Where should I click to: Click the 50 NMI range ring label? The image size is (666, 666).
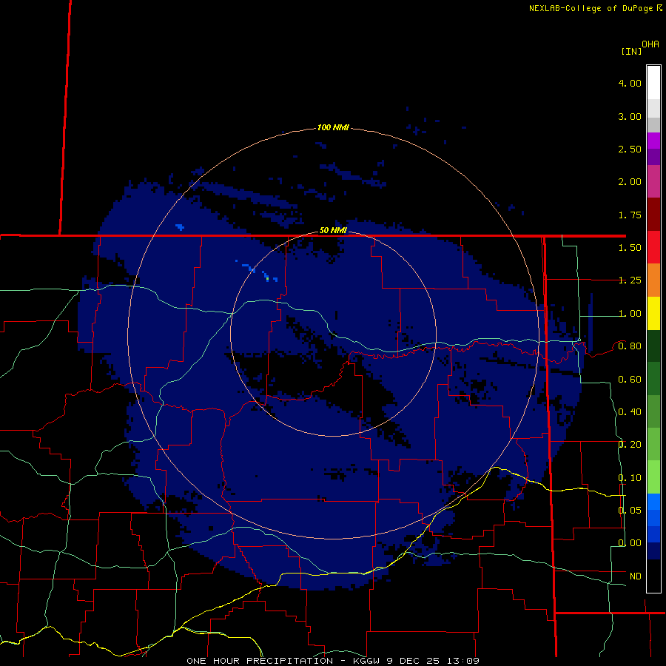point(333,230)
